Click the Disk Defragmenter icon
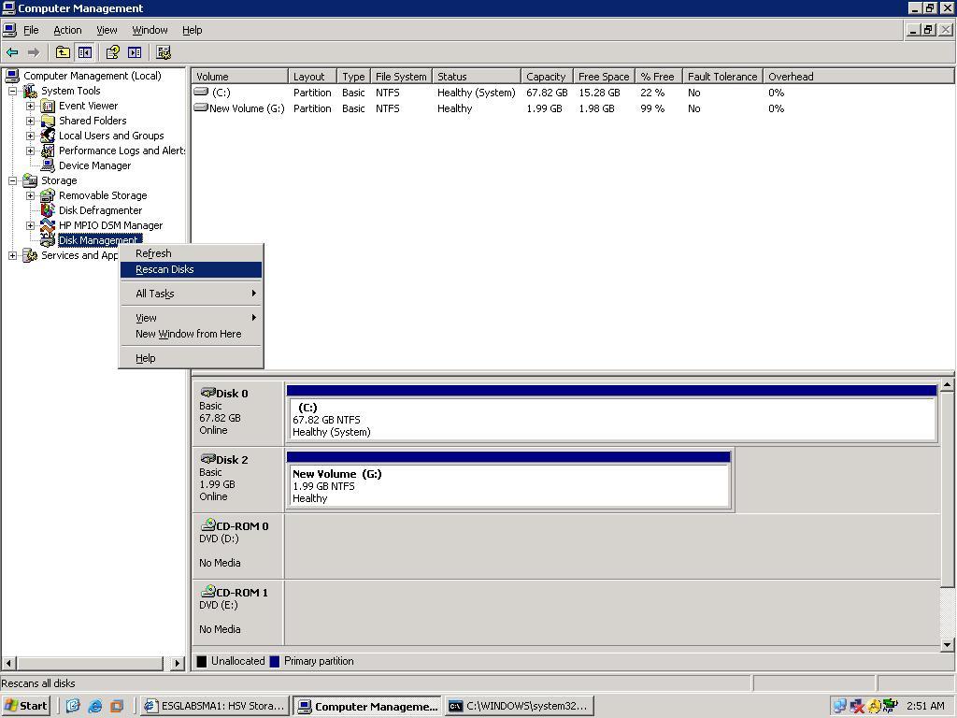This screenshot has width=957, height=718. [48, 210]
